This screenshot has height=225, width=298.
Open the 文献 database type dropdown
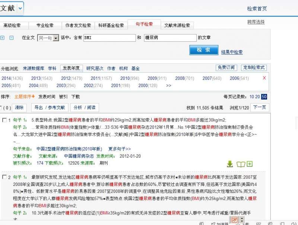click(x=20, y=8)
